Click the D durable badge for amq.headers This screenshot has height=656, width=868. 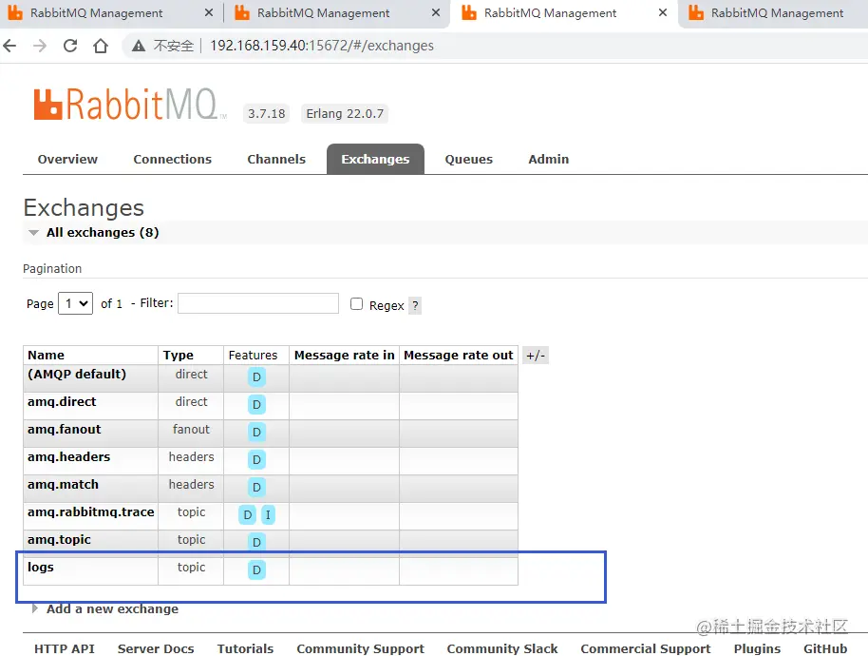256,460
